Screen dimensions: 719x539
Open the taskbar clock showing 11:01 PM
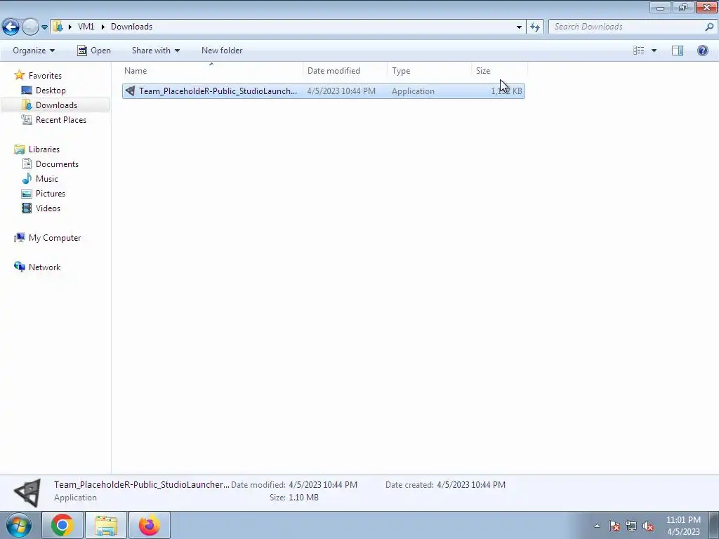pos(683,526)
